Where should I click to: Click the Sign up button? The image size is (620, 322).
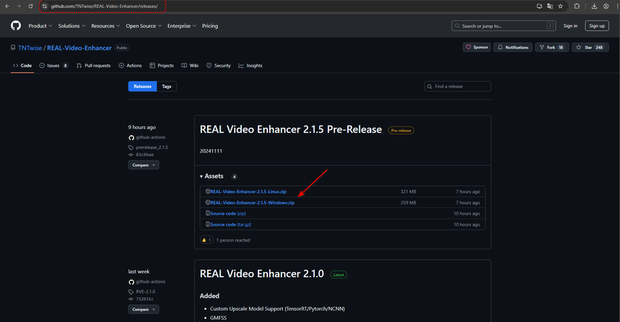coord(597,25)
